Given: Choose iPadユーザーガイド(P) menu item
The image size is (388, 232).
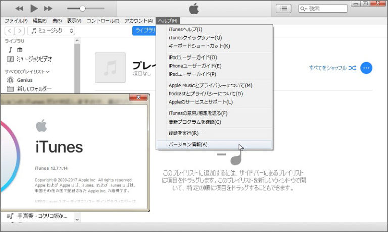Looking at the screenshot, I should tap(215, 74).
